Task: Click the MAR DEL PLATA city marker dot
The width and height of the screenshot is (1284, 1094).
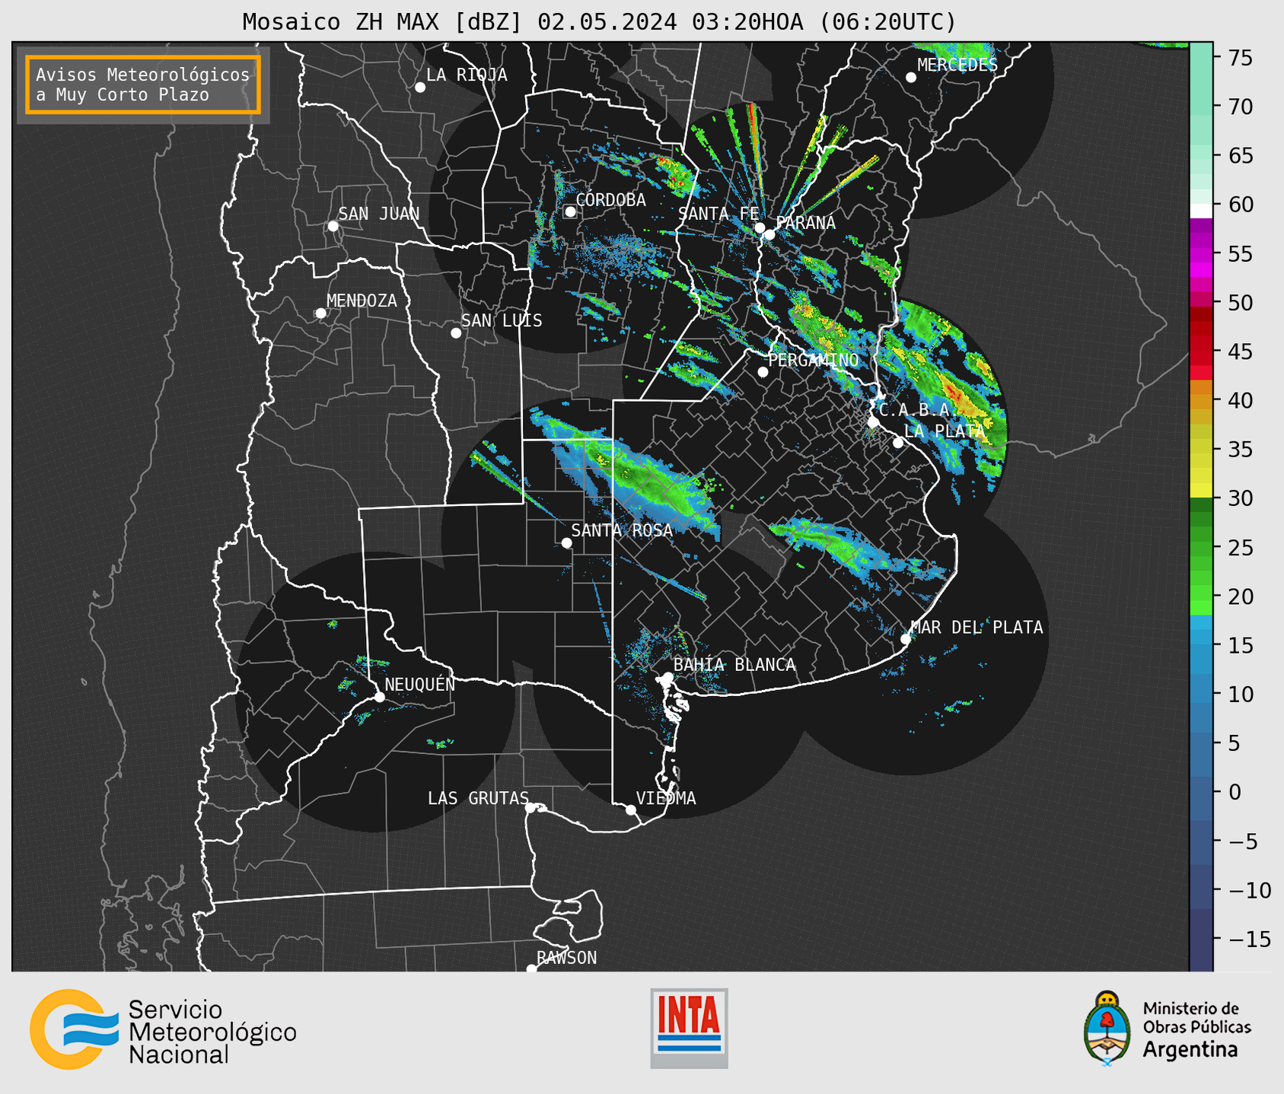Action: [x=906, y=639]
